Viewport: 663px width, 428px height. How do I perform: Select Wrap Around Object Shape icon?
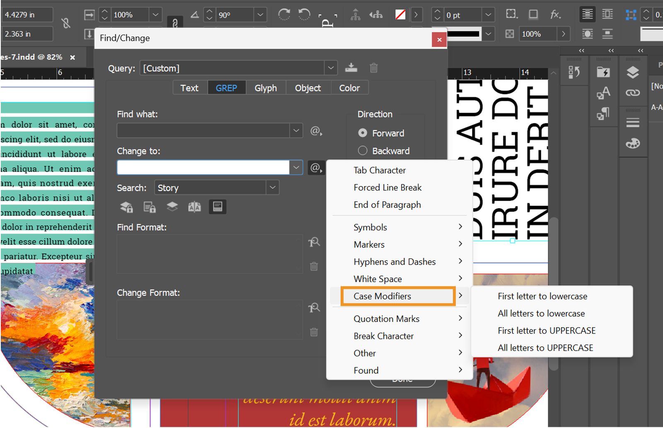point(587,34)
